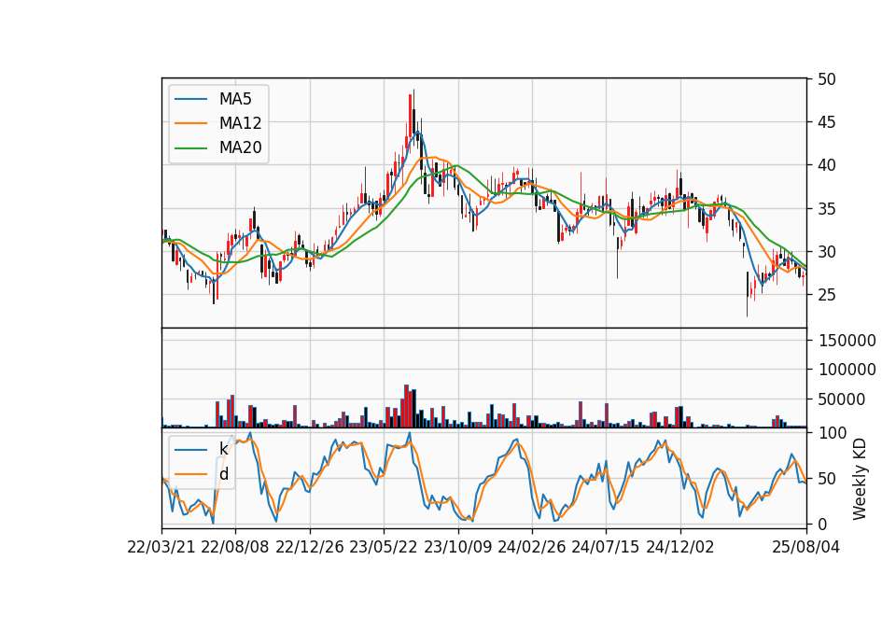Click the price axis value 50
Viewport: 896px width, 644px height.
tap(827, 79)
